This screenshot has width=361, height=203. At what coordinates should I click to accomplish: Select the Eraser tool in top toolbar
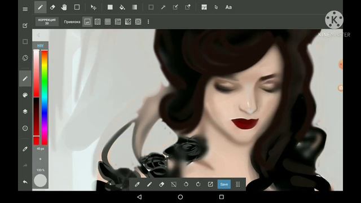coord(52,7)
